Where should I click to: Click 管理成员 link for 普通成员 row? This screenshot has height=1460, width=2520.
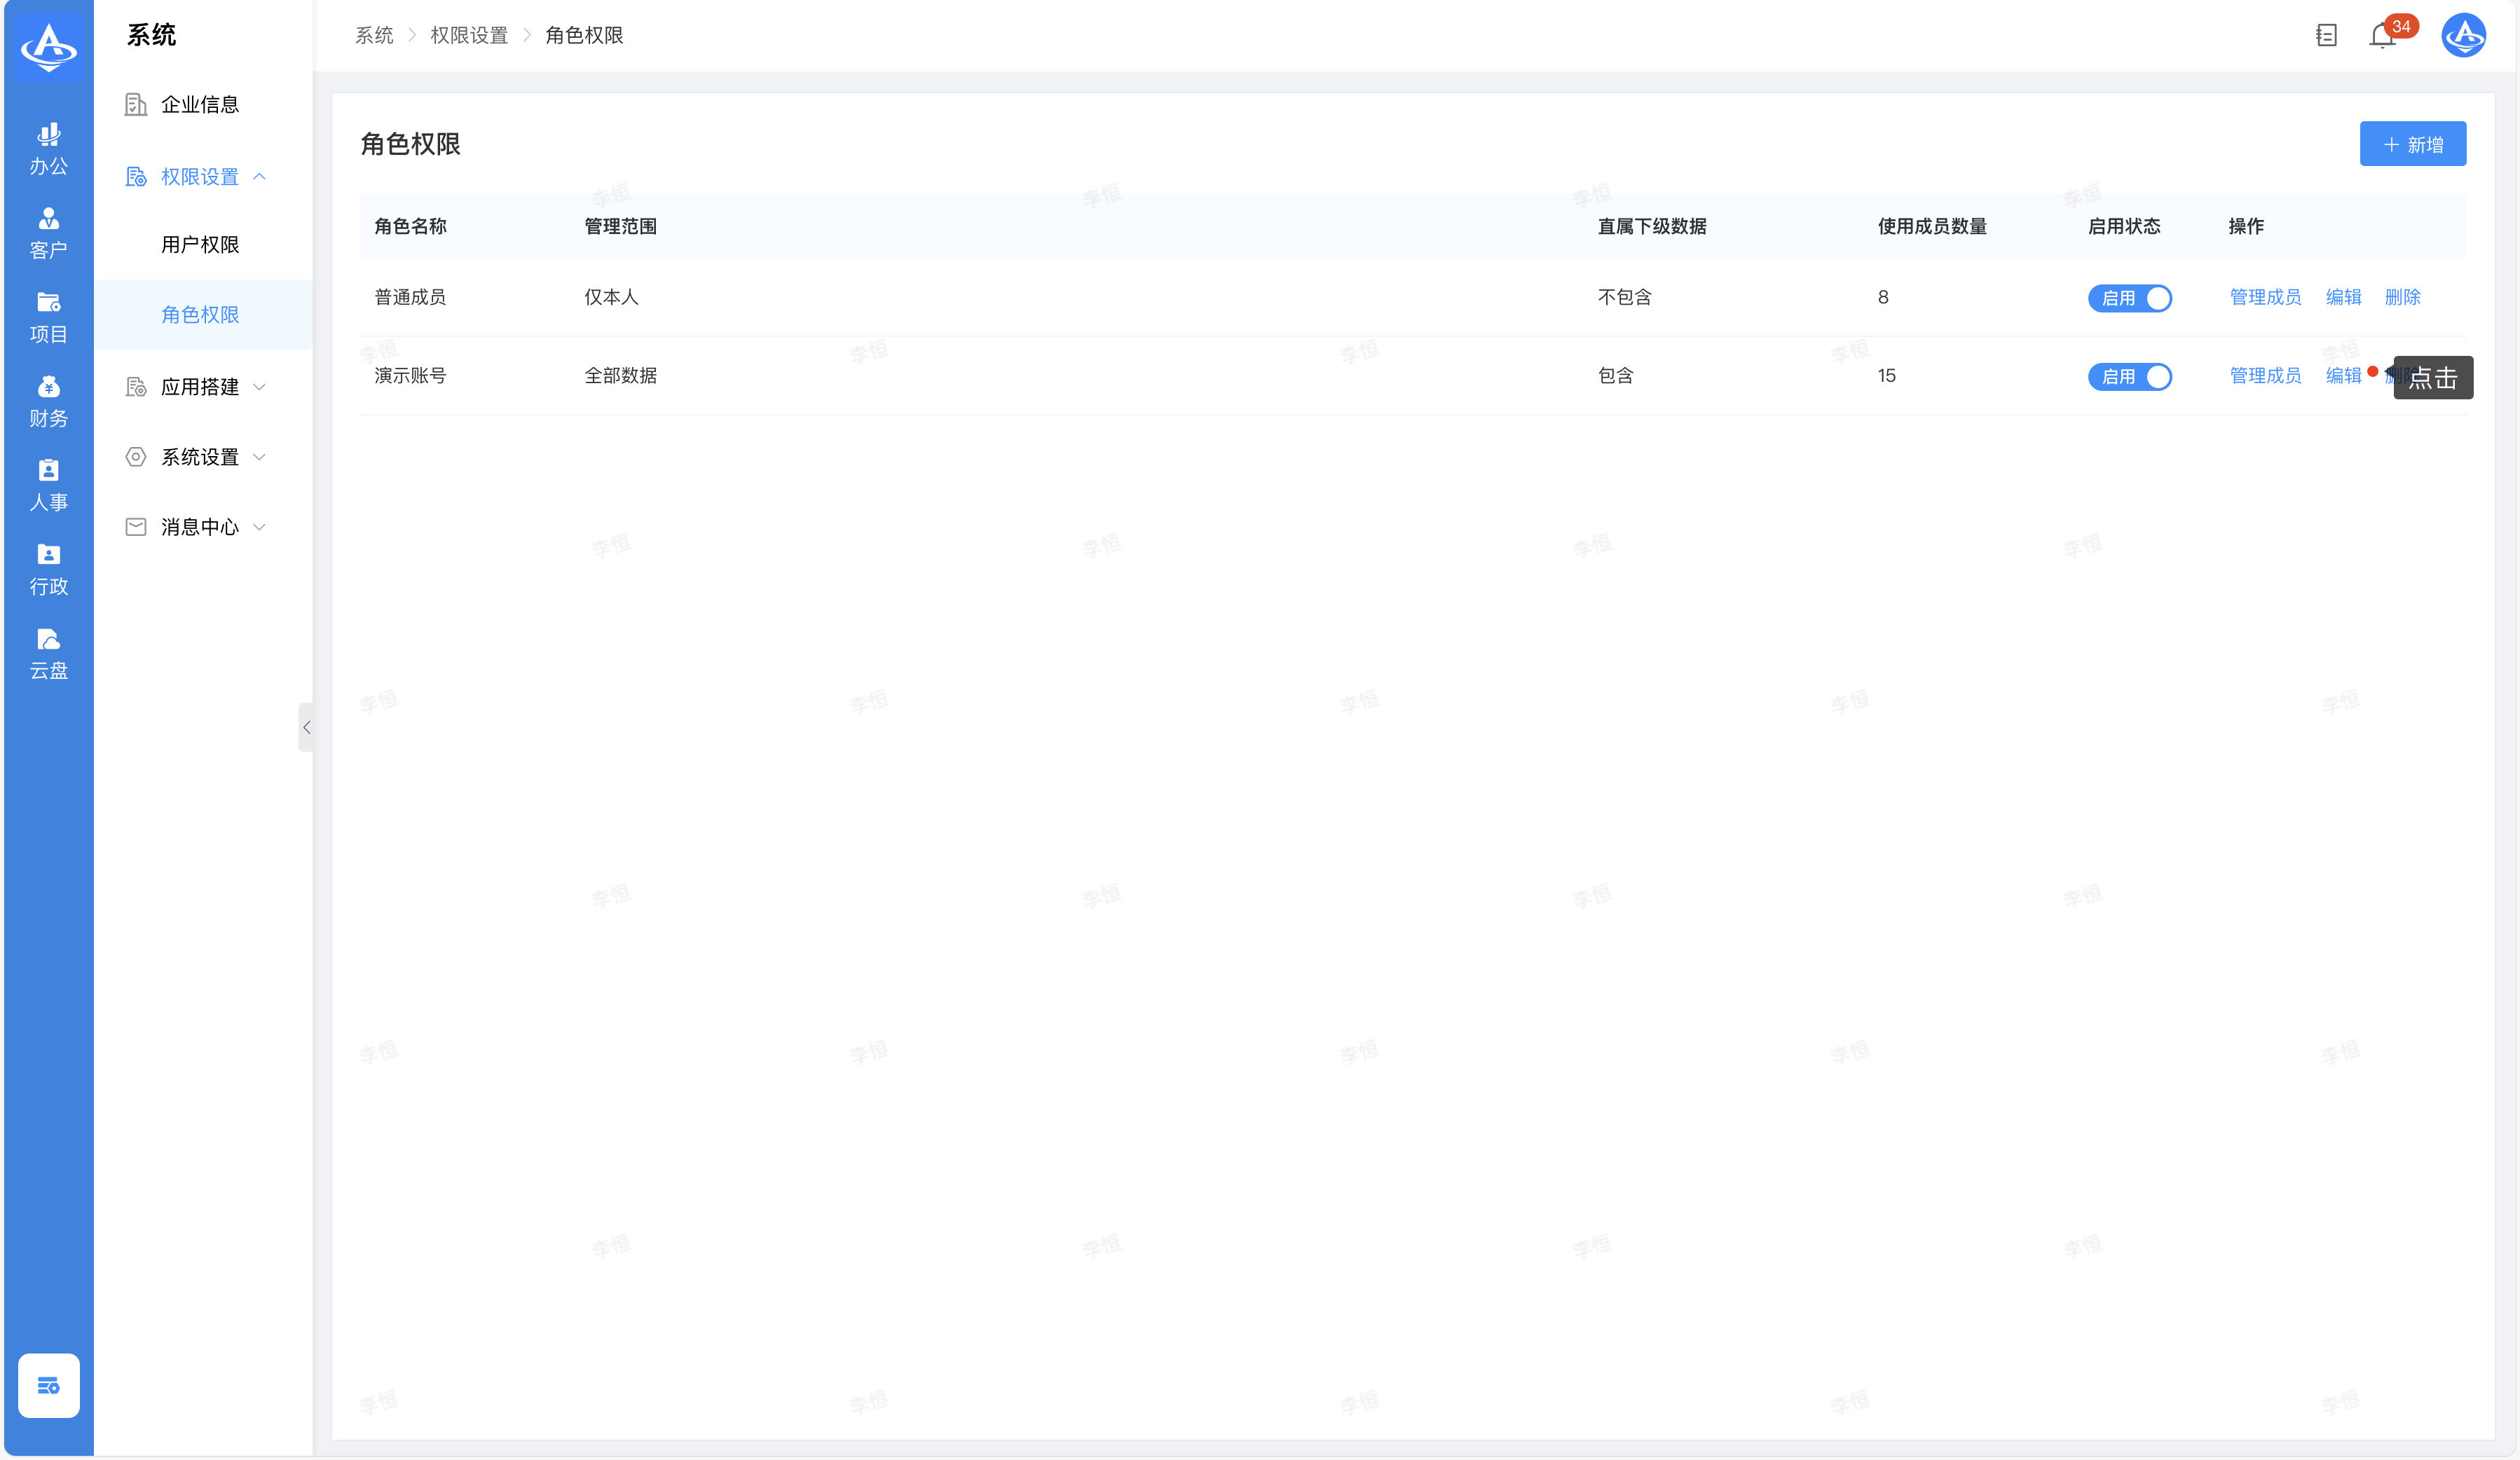coord(2265,297)
